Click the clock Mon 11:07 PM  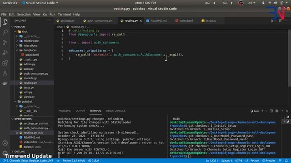(x=145, y=3)
